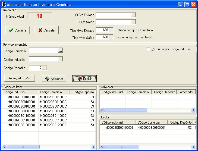Click the green checkmark Confirmar button
Image resolution: width=198 pixels, height=151 pixels.
pos(18,30)
